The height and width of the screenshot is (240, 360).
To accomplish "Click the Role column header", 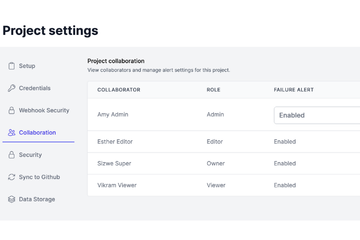I will (213, 90).
